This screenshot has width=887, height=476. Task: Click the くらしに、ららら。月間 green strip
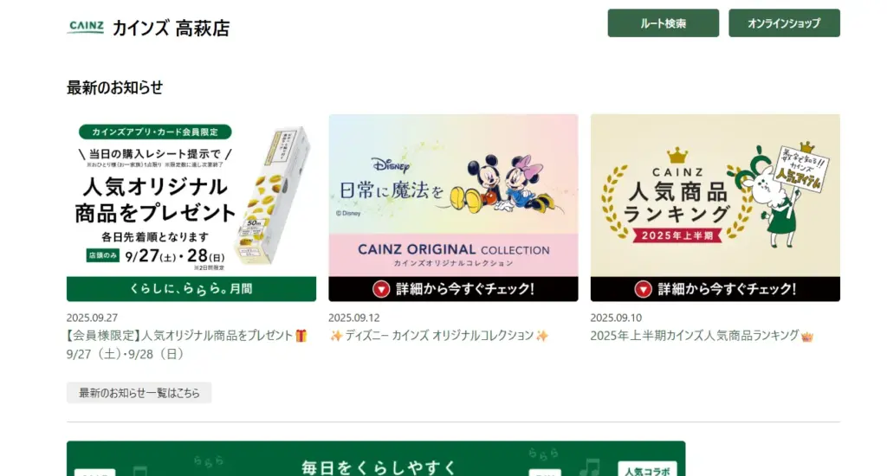pyautogui.click(x=191, y=289)
